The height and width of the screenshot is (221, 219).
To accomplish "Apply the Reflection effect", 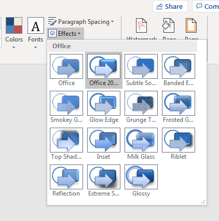I will 66,181.
